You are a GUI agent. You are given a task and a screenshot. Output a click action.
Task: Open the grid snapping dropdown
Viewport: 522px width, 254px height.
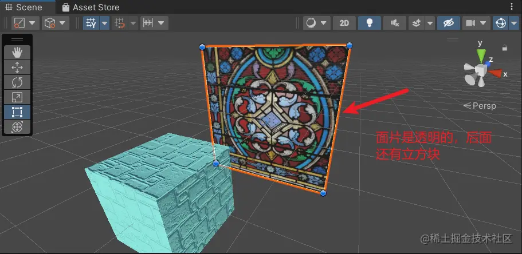[x=133, y=23]
